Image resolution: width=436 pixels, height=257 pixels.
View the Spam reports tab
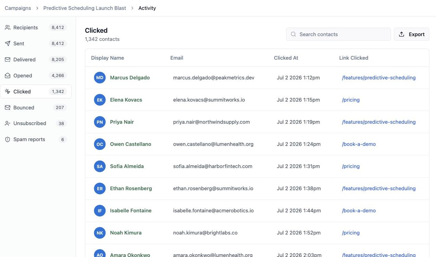pos(36,139)
